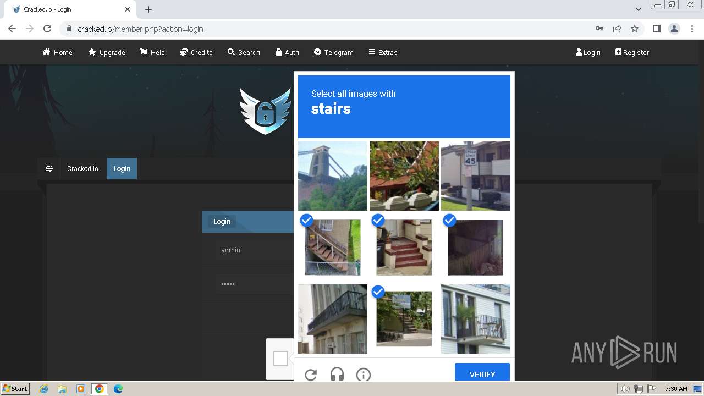Image resolution: width=704 pixels, height=396 pixels.
Task: Tick the reCAPTCHA checkbox
Action: click(x=280, y=359)
